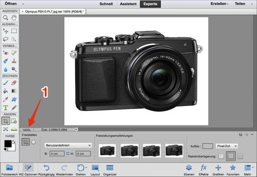Switch to the Assistent mode tab
Viewport: 257px width, 177px height.
128,4
